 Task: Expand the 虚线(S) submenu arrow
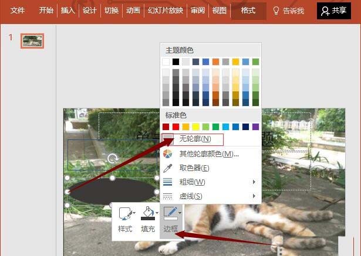pyautogui.click(x=254, y=196)
